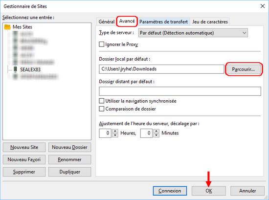This screenshot has width=269, height=200.
Task: Click Parcourir to browse local folder
Action: point(243,69)
